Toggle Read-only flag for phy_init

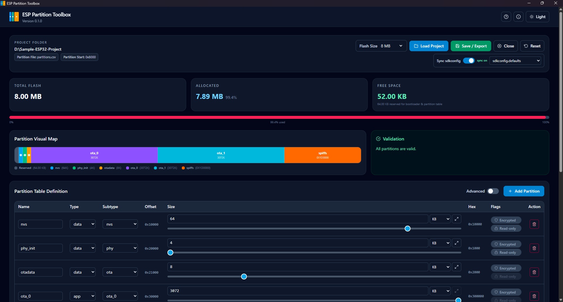(506, 252)
